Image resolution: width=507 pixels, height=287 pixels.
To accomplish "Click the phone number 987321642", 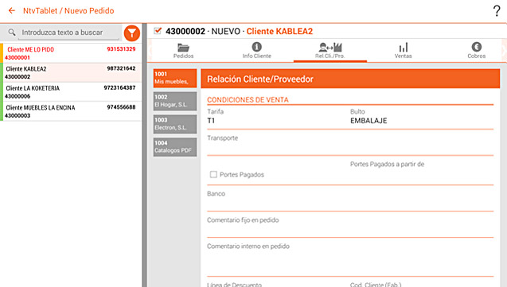I will coord(121,68).
